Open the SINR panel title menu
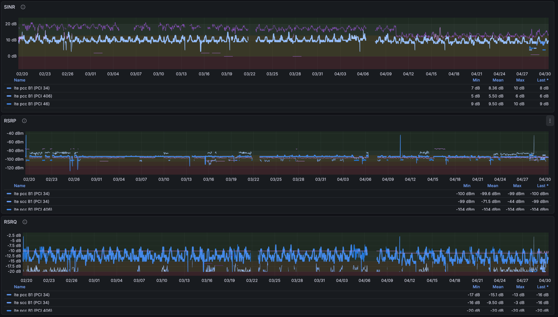 [10, 7]
